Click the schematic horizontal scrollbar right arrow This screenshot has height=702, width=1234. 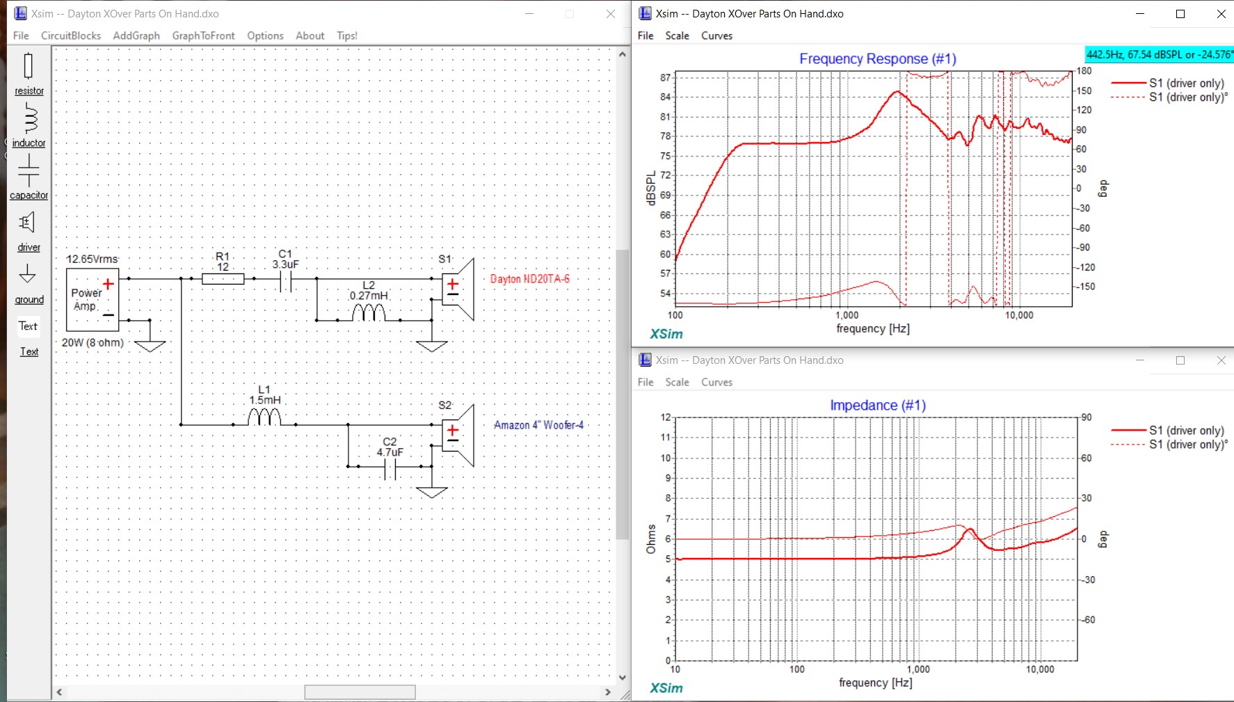pos(608,692)
